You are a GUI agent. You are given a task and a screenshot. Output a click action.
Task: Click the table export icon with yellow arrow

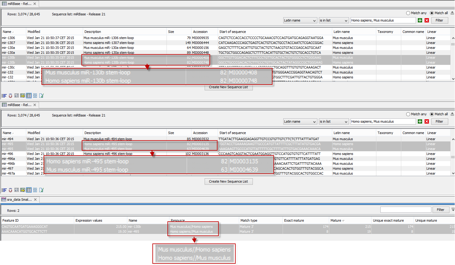click(x=22, y=96)
